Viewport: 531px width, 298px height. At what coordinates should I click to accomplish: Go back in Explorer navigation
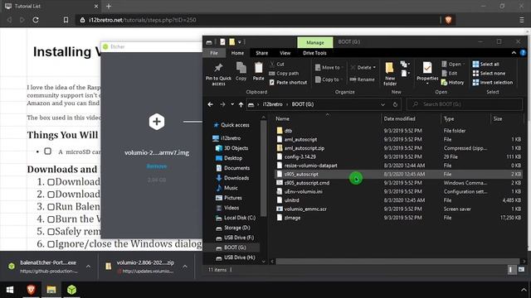(x=210, y=104)
